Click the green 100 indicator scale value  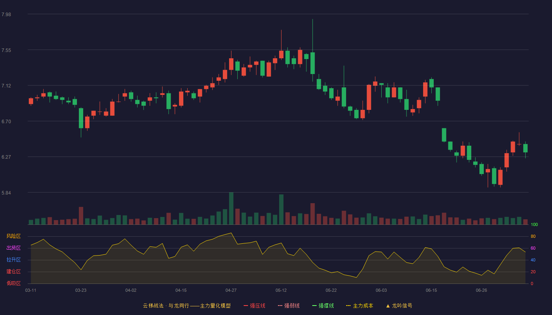click(x=534, y=225)
